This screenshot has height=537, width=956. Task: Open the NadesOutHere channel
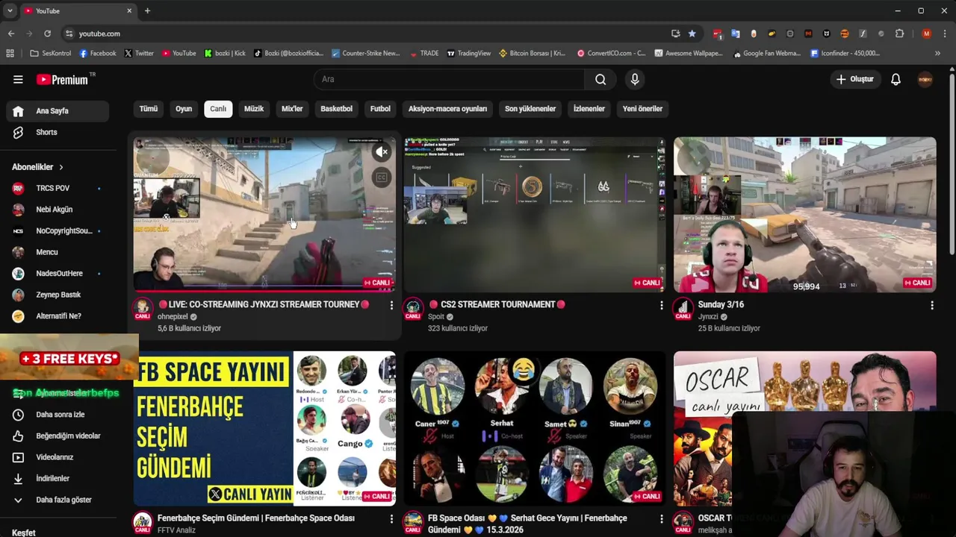58,274
